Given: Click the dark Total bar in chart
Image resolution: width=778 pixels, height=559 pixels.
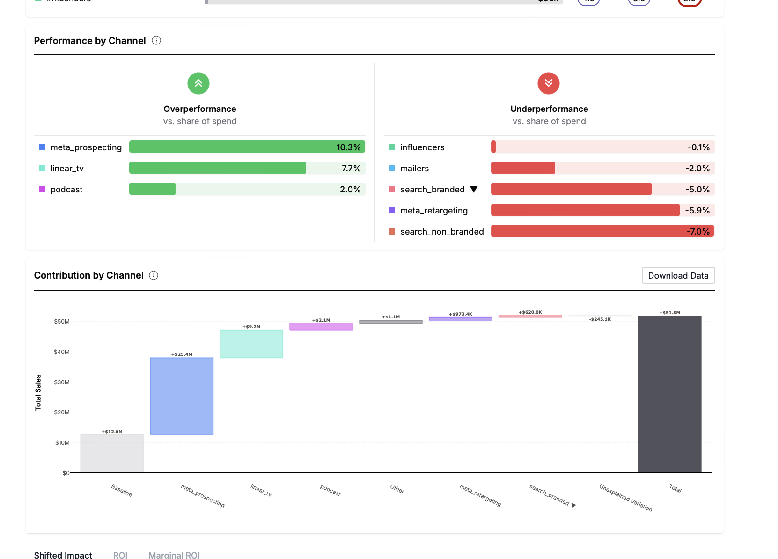Looking at the screenshot, I should coord(669,394).
